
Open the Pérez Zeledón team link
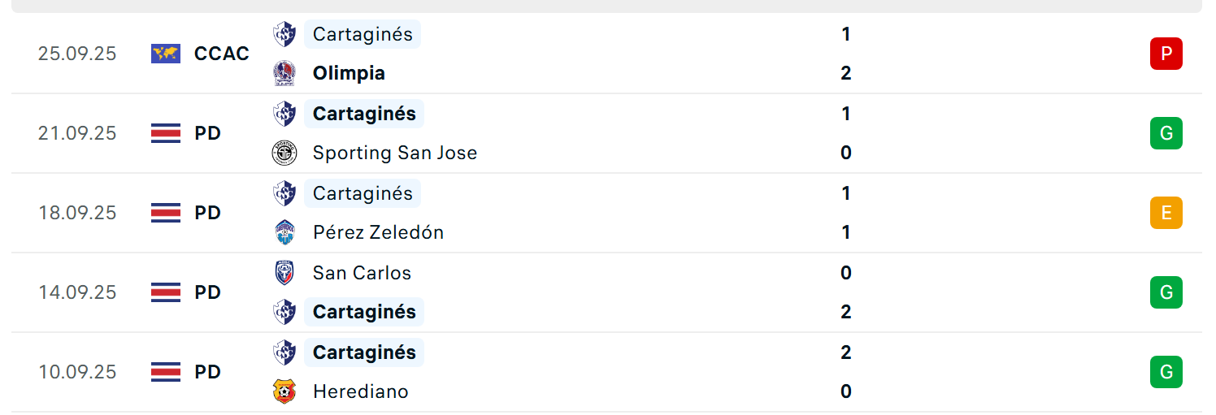click(378, 232)
